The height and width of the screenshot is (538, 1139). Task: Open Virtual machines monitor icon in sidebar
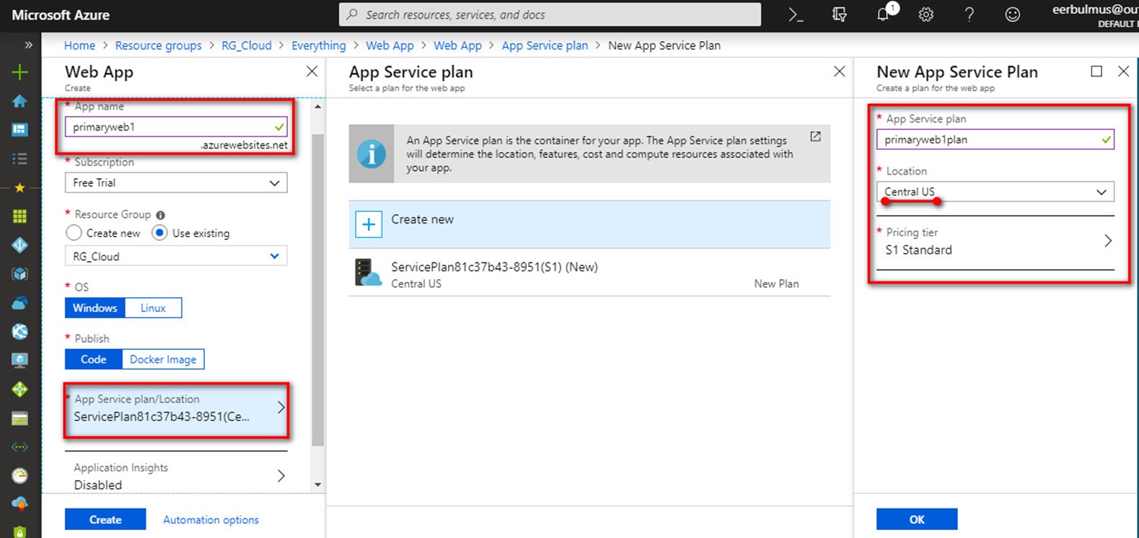coord(19,361)
